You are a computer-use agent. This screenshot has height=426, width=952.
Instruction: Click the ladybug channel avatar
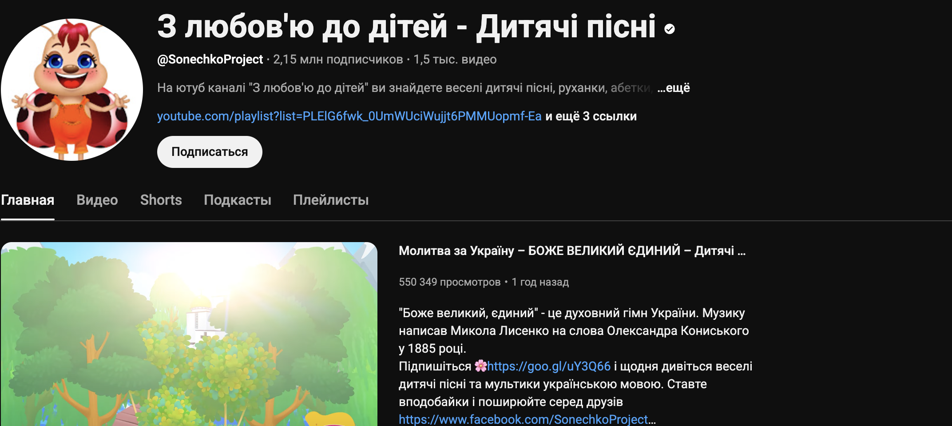click(x=72, y=90)
